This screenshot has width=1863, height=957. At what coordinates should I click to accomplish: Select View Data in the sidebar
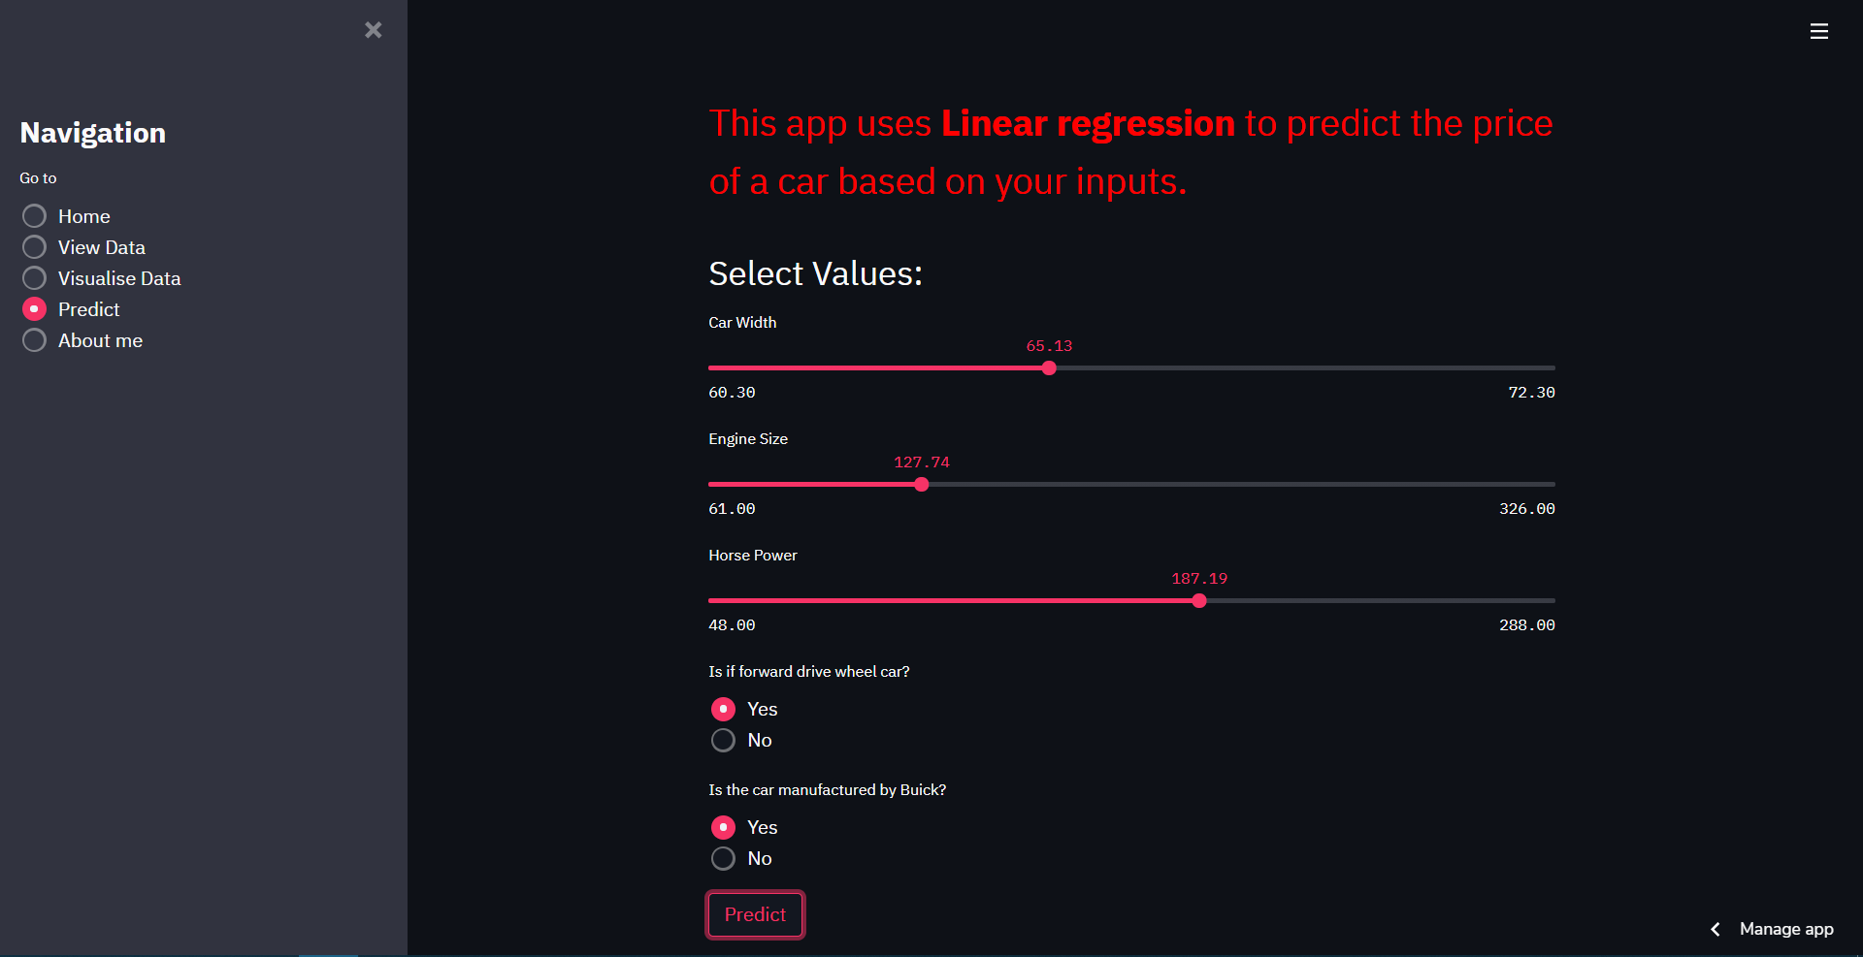[x=34, y=246]
